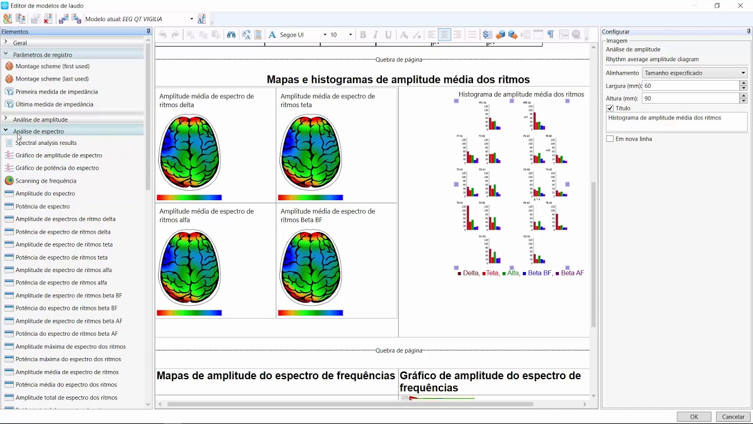Click the Largura (mm) input field
Viewport: 753px width, 424px height.
click(690, 86)
